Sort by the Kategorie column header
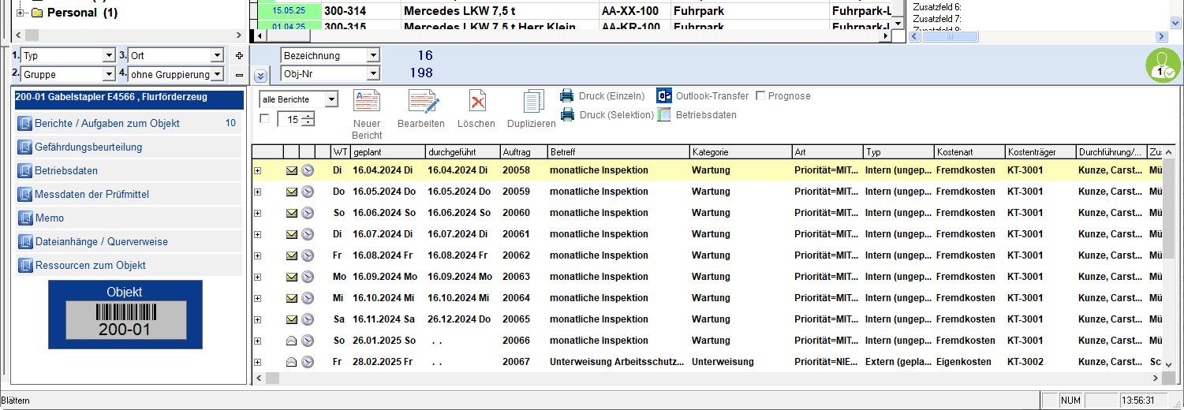The width and height of the screenshot is (1184, 410). [x=741, y=152]
